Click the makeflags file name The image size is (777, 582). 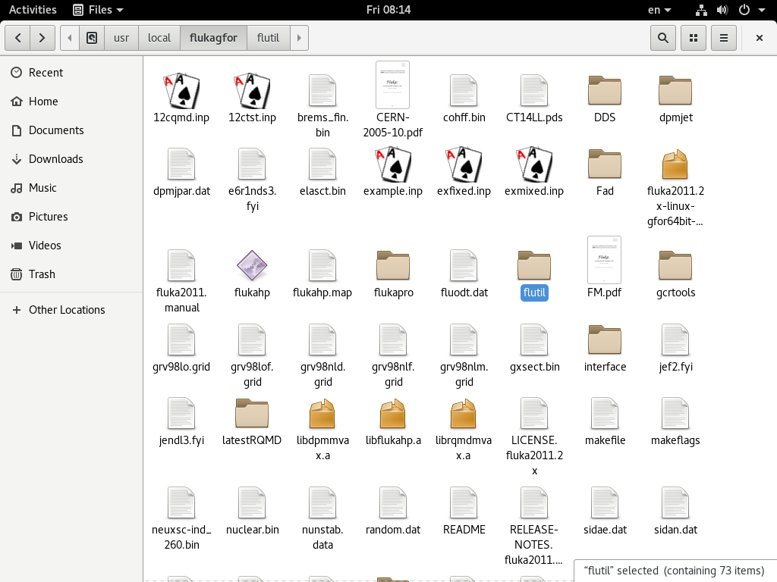(675, 440)
